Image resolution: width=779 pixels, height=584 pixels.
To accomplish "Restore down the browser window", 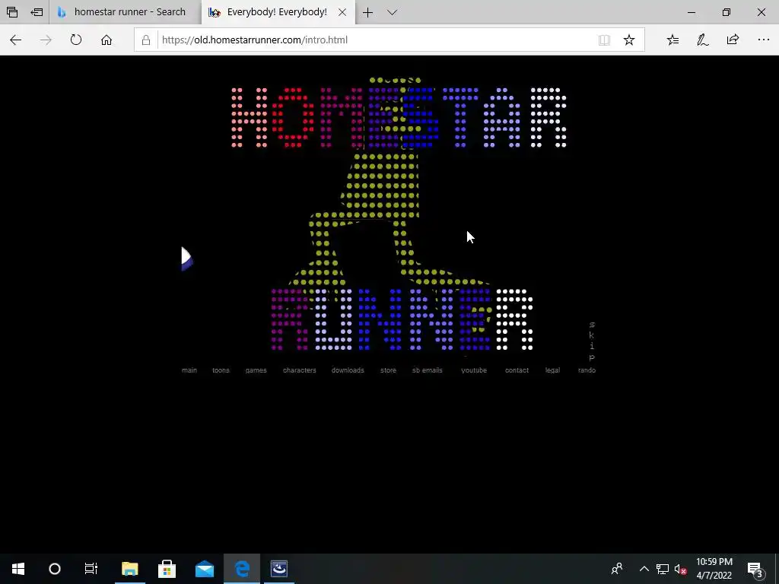I will coord(727,12).
